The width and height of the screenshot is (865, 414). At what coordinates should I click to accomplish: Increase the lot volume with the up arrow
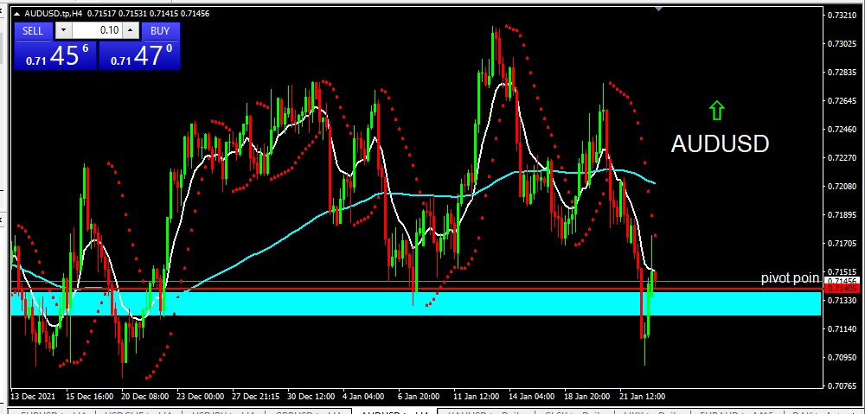(131, 31)
